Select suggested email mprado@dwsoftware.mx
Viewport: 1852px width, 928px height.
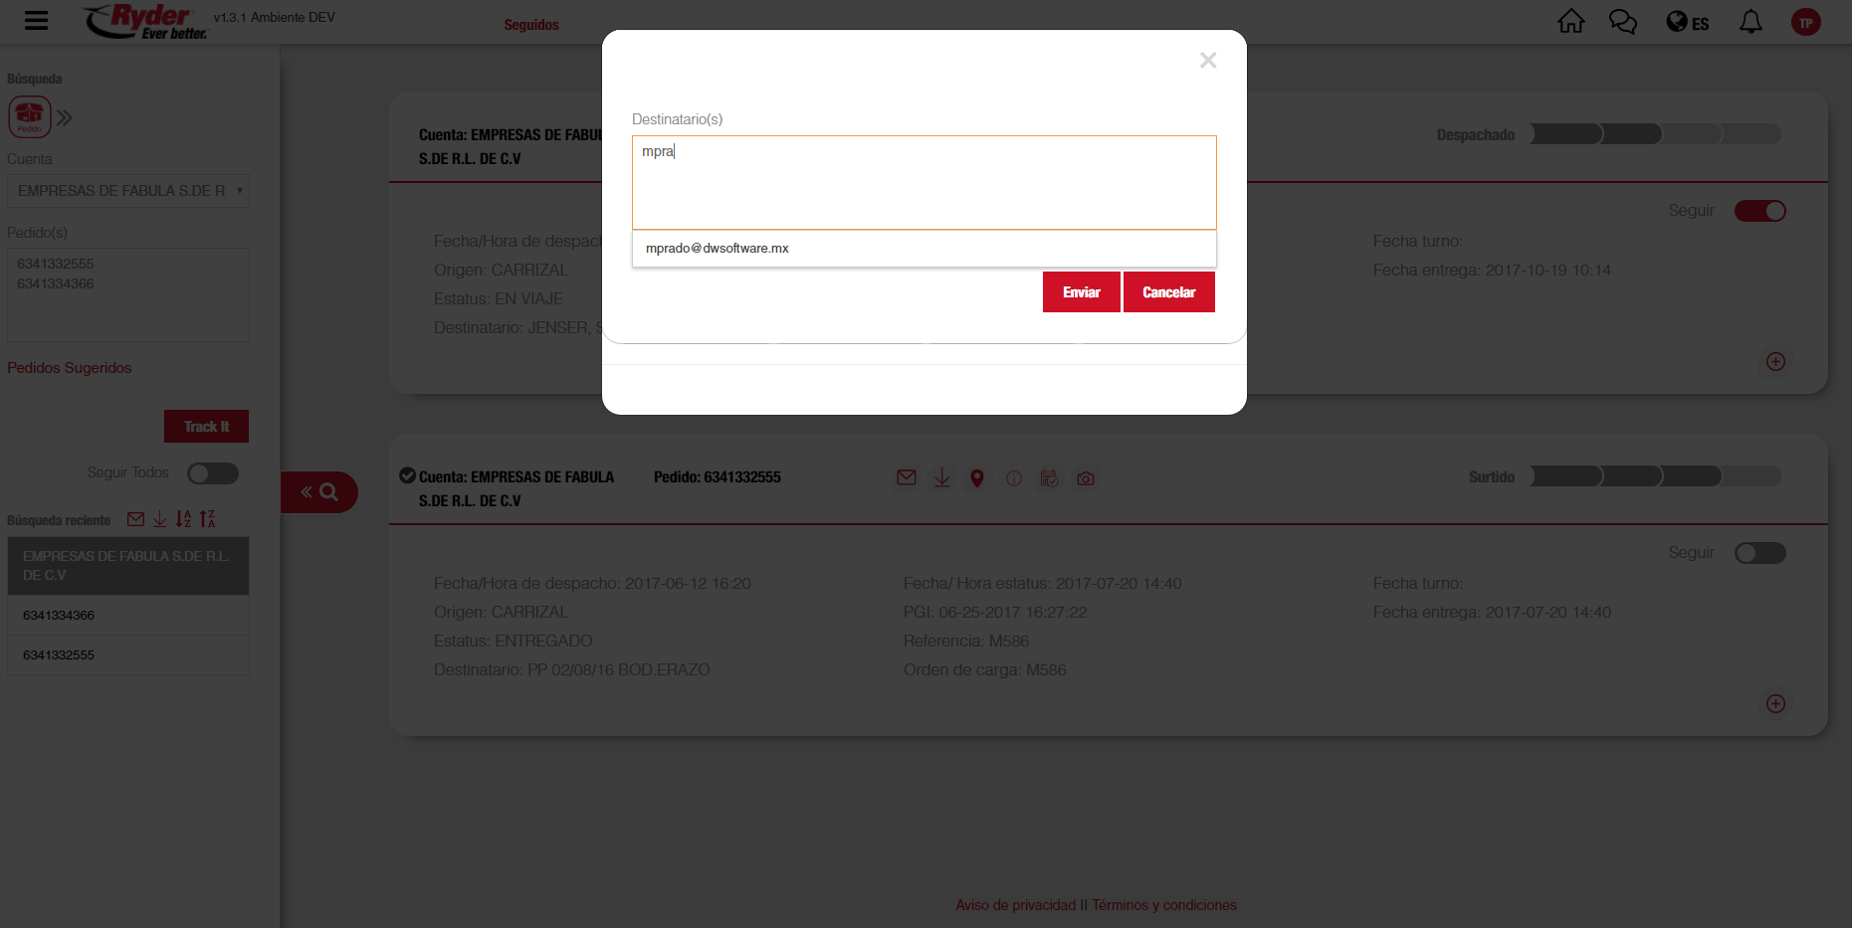tap(718, 249)
